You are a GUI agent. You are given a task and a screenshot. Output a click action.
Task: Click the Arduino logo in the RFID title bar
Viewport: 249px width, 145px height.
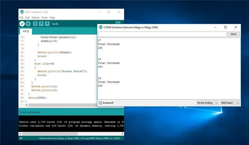pyautogui.click(x=22, y=12)
